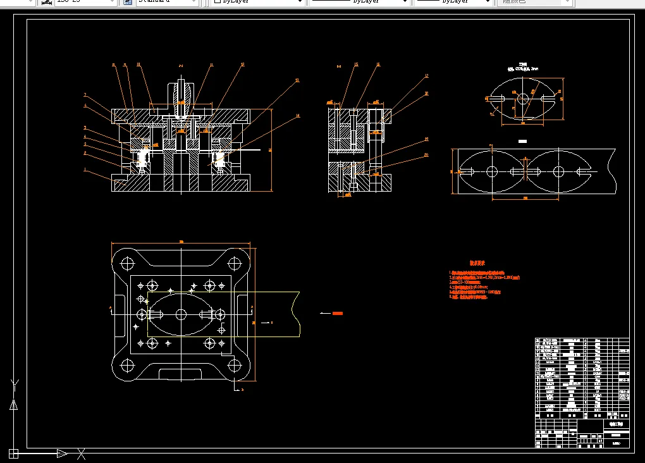This screenshot has width=645, height=463.
Task: Click the center punch hole in plan view
Action: [x=181, y=315]
